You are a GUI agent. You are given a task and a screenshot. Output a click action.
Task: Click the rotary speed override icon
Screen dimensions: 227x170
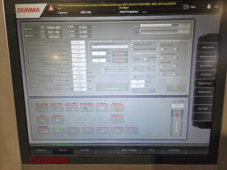tap(136, 32)
